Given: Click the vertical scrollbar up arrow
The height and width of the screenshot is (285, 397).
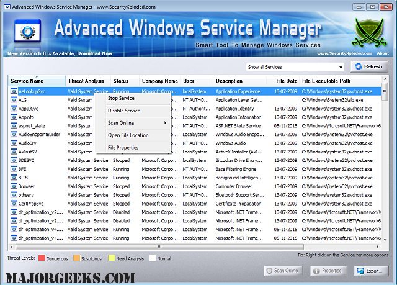Looking at the screenshot, I should click(x=385, y=79).
